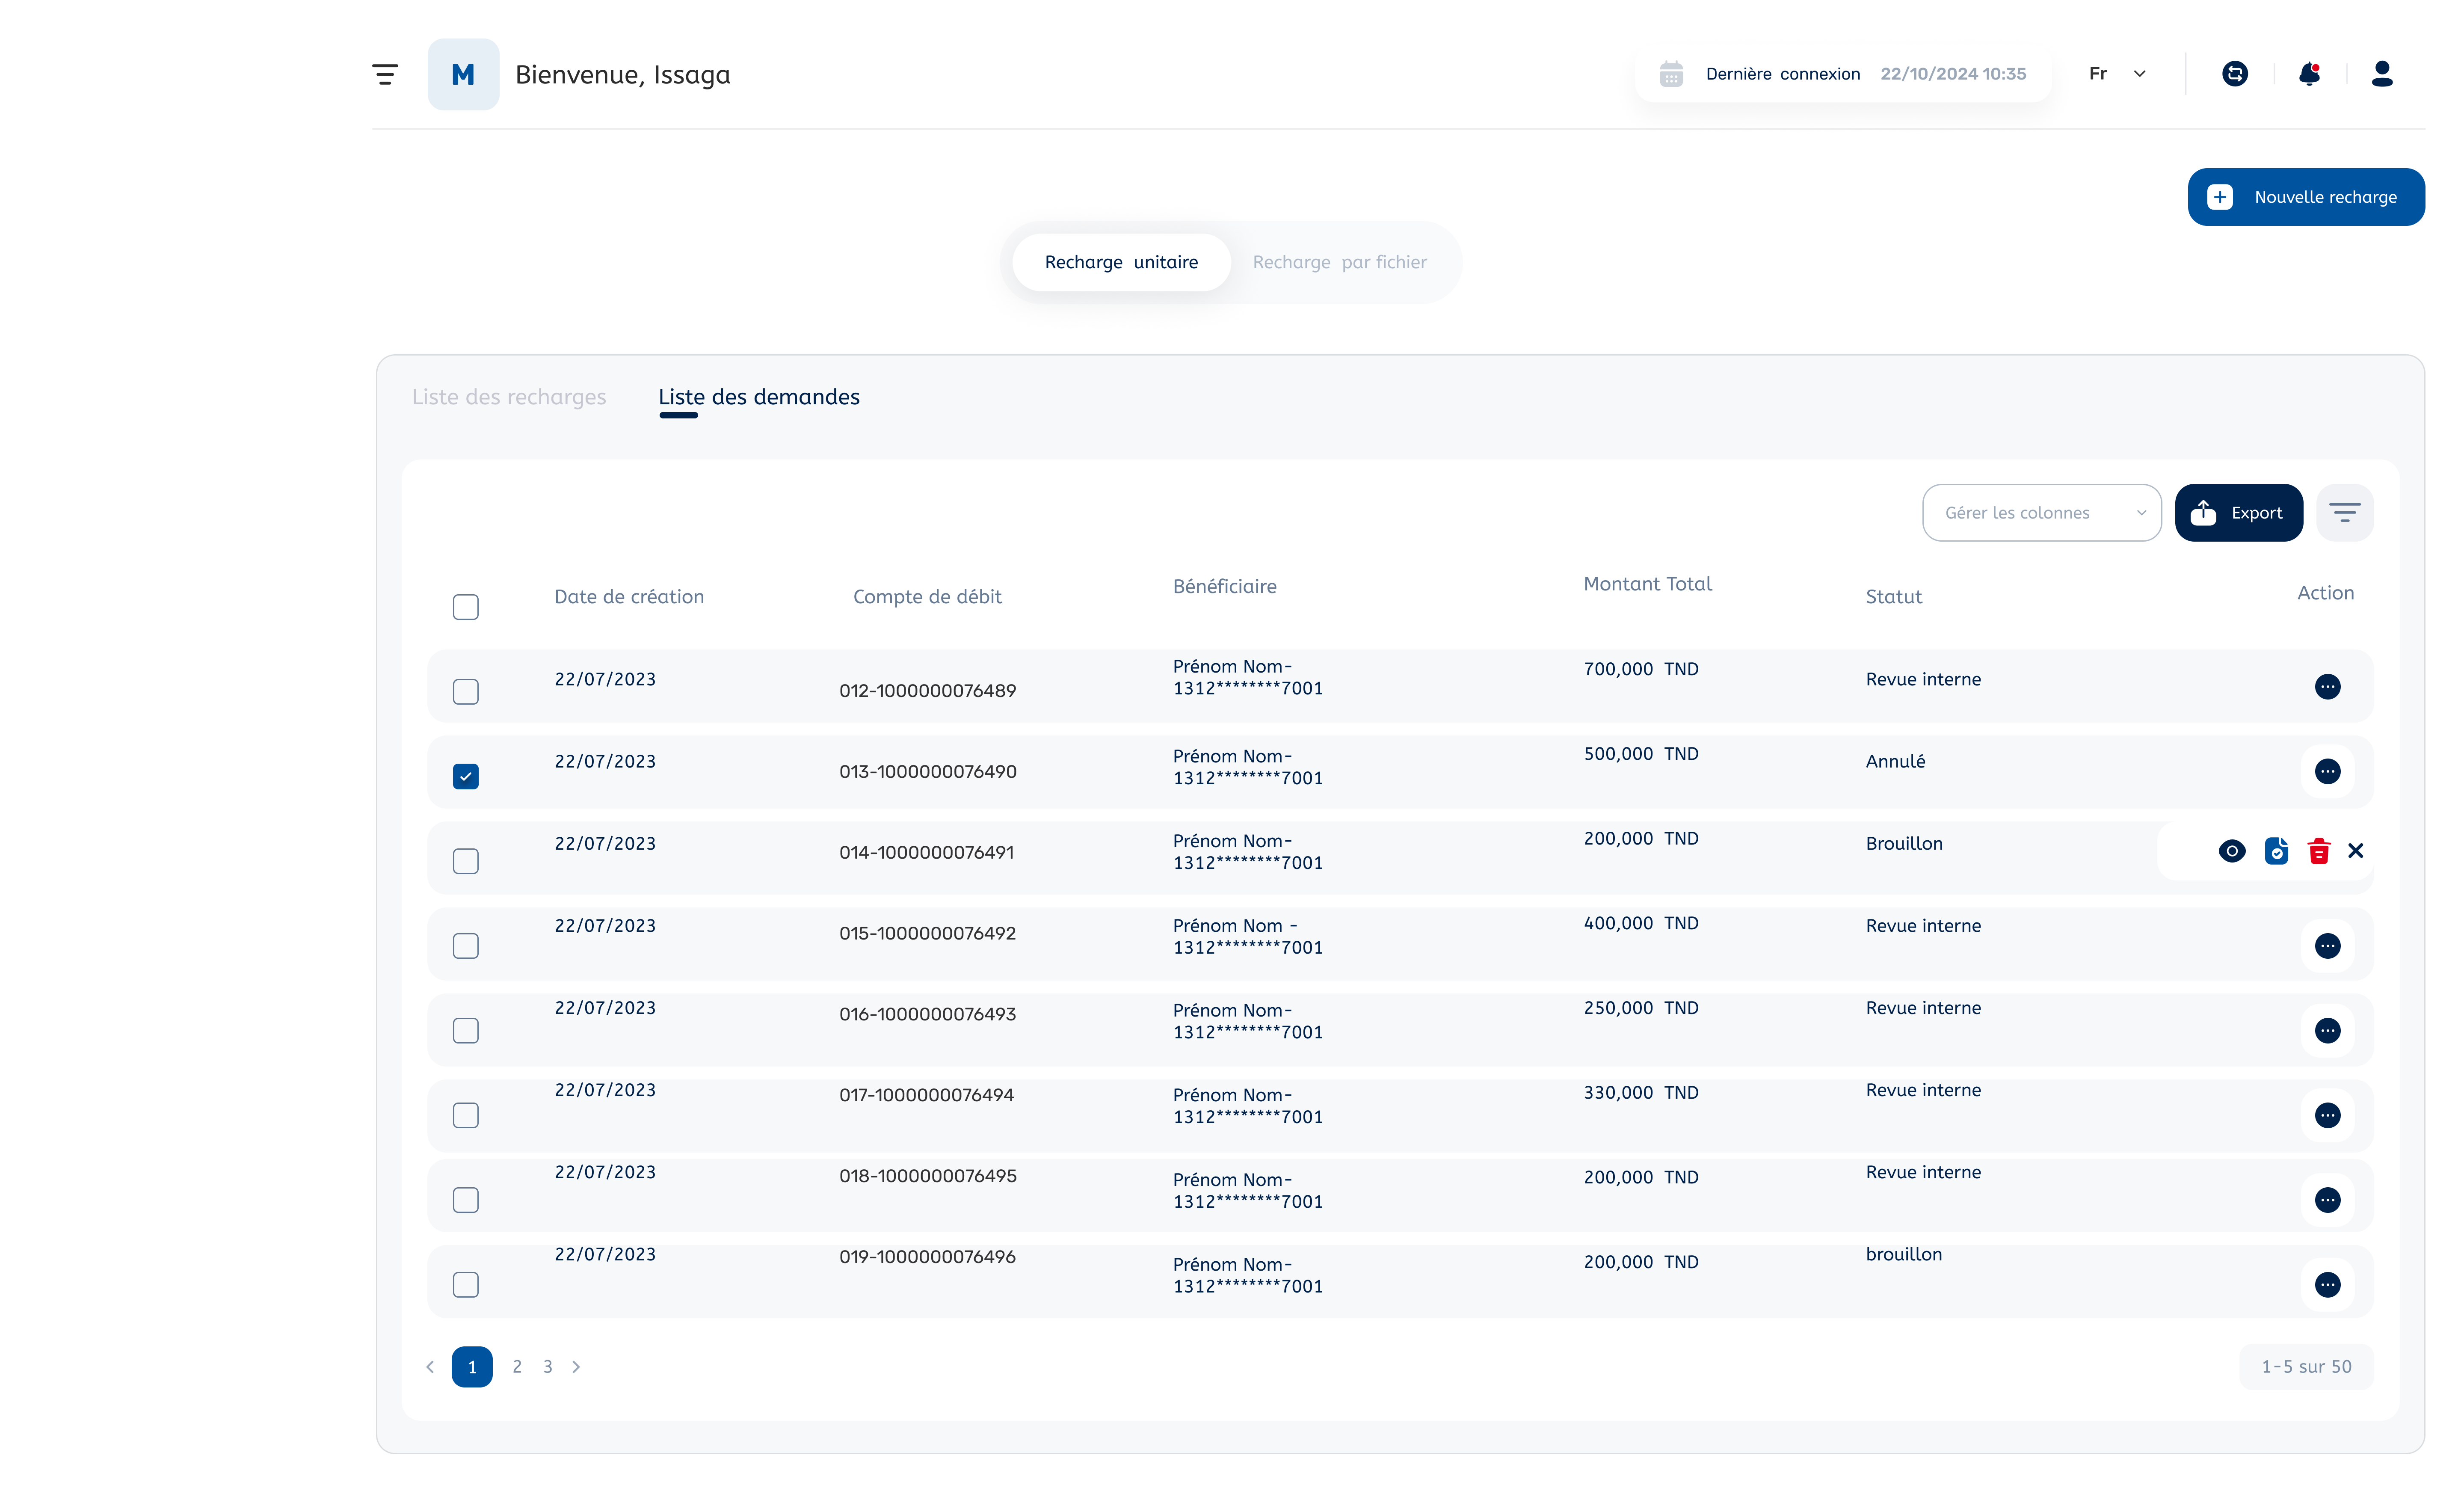Click the blue M logo tile

click(x=463, y=74)
